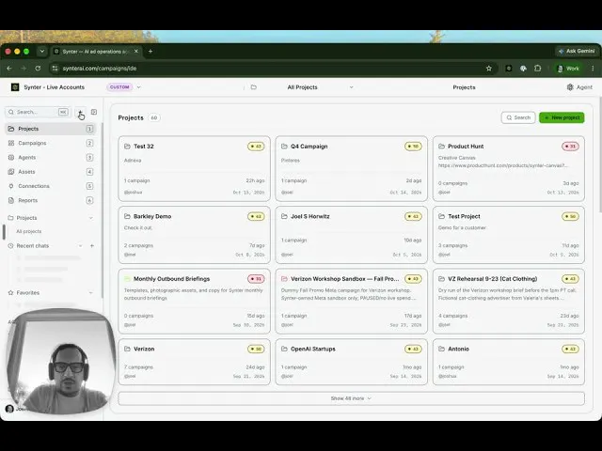Open the Product Hunt project card
The image size is (602, 451).
tap(509, 168)
